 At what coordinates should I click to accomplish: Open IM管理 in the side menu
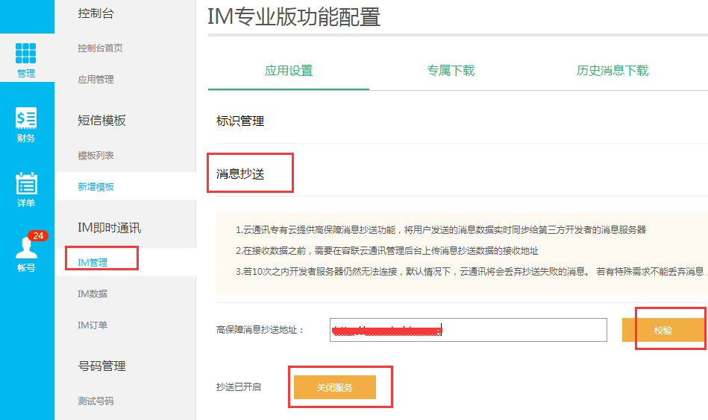pos(93,262)
